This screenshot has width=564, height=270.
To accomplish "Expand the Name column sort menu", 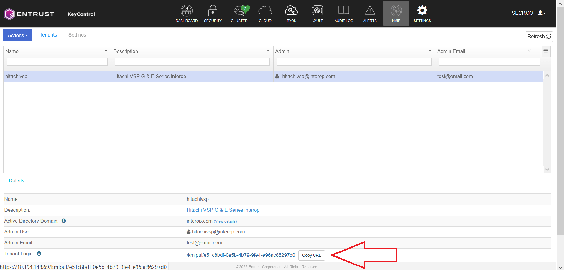I will pyautogui.click(x=106, y=51).
